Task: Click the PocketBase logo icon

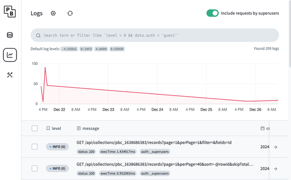Action: pyautogui.click(x=10, y=12)
